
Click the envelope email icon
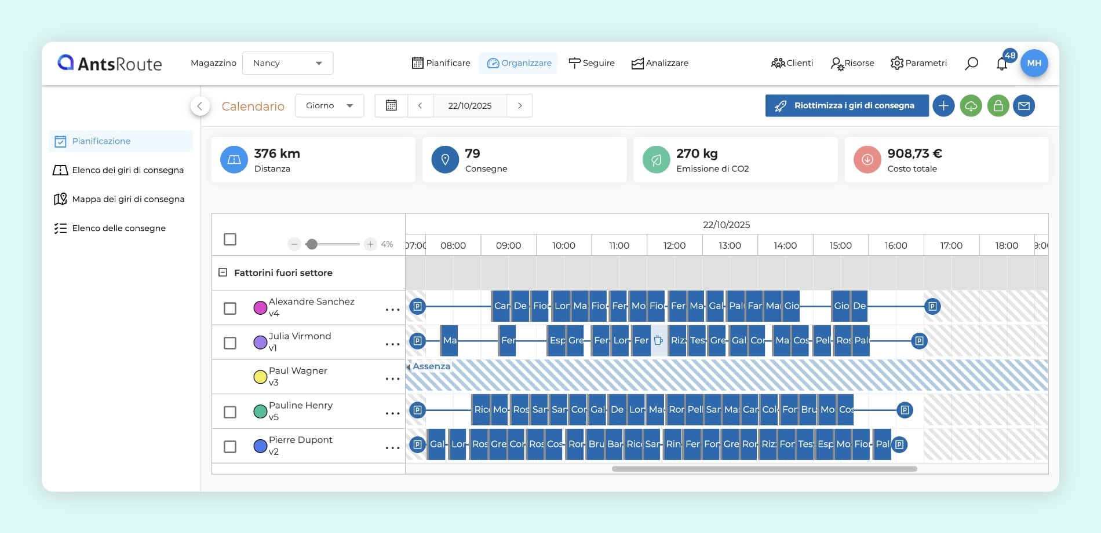click(x=1024, y=106)
